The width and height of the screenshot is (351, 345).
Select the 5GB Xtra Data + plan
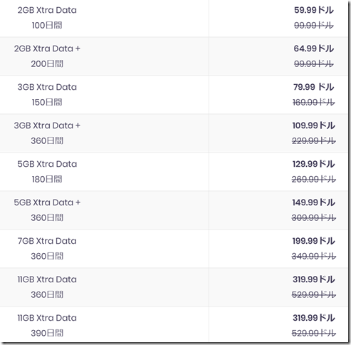click(47, 202)
